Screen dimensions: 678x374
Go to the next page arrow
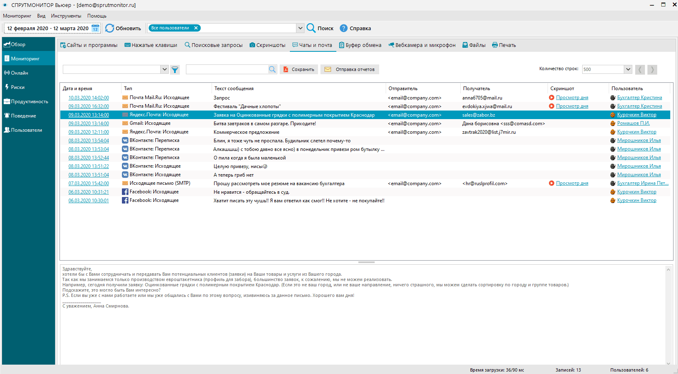[652, 70]
